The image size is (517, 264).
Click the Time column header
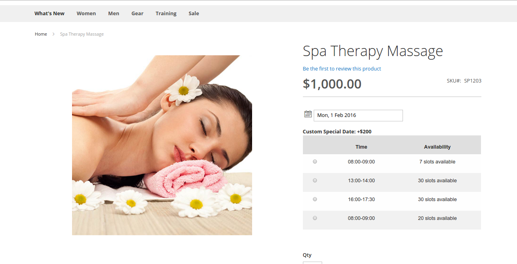click(361, 147)
